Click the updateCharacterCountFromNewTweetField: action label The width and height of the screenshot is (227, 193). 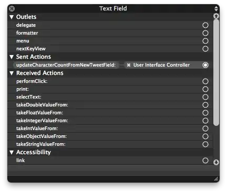pyautogui.click(x=66, y=65)
